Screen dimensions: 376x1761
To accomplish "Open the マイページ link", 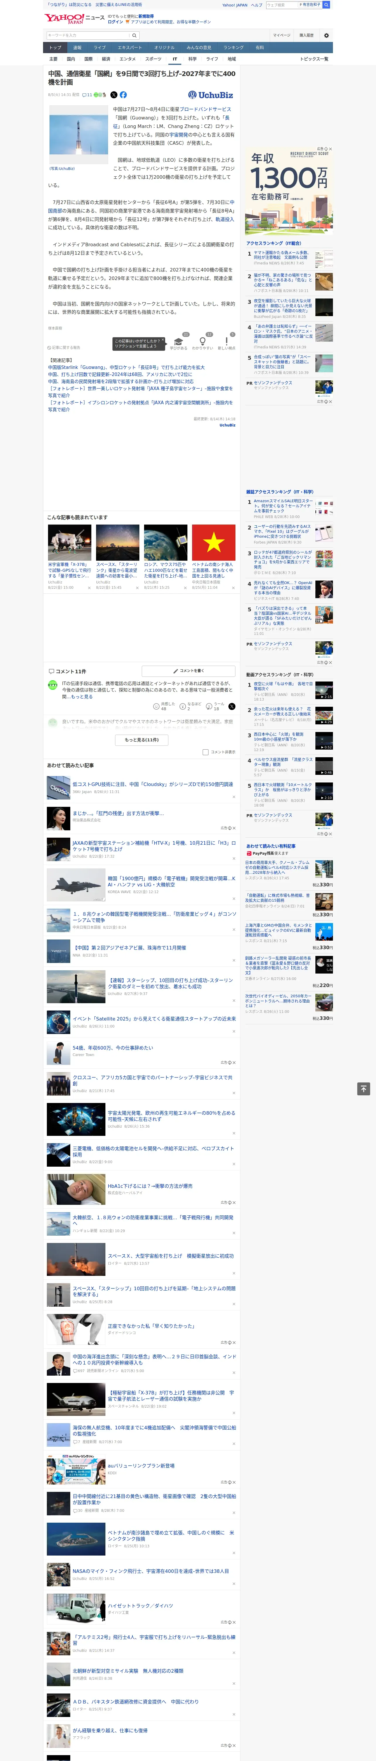I will [282, 36].
